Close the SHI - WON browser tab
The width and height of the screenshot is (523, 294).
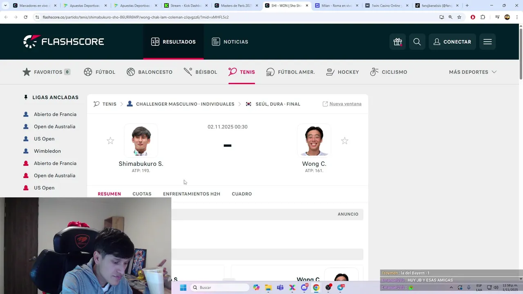point(306,6)
